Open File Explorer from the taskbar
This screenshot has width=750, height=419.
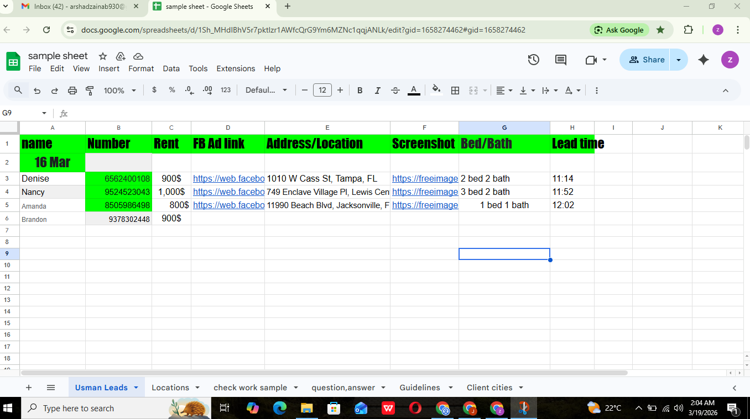(306, 408)
